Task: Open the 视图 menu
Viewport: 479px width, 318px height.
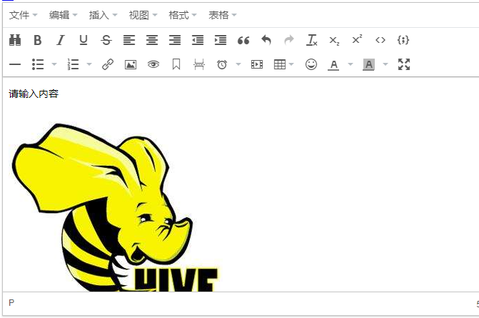Action: 143,15
